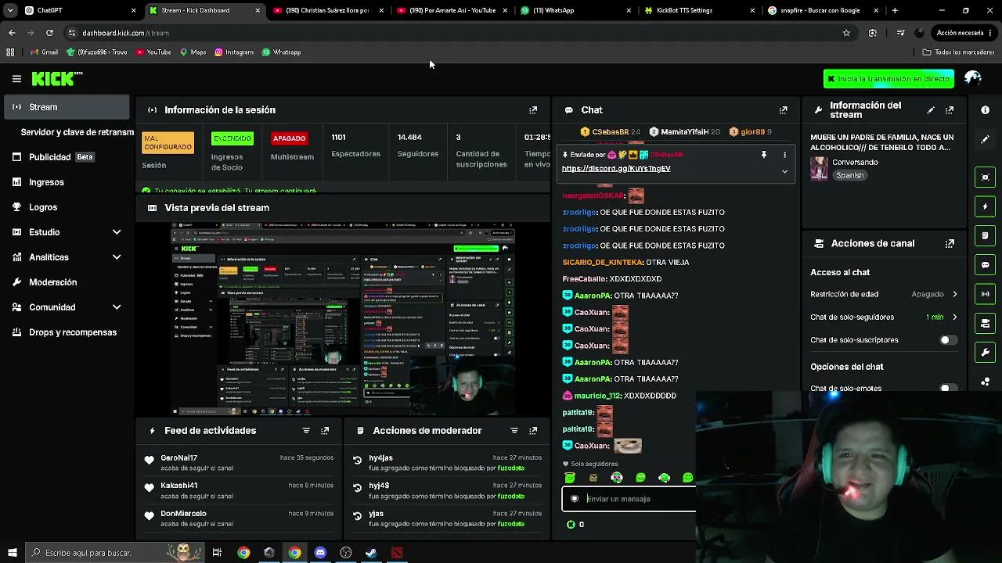Screen dimensions: 1002x563
Task: Pop out the Acciones de moderador panel
Action: (533, 431)
